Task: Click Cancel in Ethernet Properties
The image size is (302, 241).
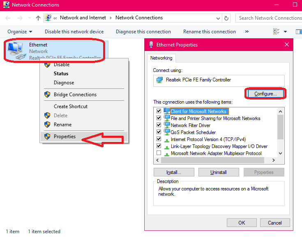Action: (x=275, y=223)
